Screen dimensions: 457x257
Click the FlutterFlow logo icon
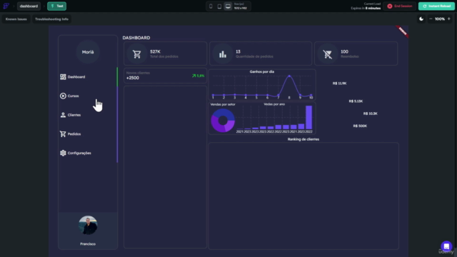6,6
